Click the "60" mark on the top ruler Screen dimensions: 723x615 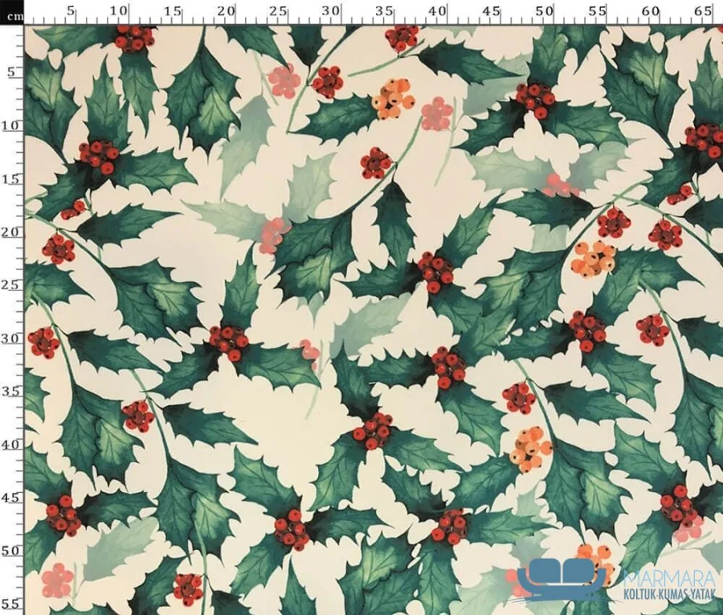[650, 10]
